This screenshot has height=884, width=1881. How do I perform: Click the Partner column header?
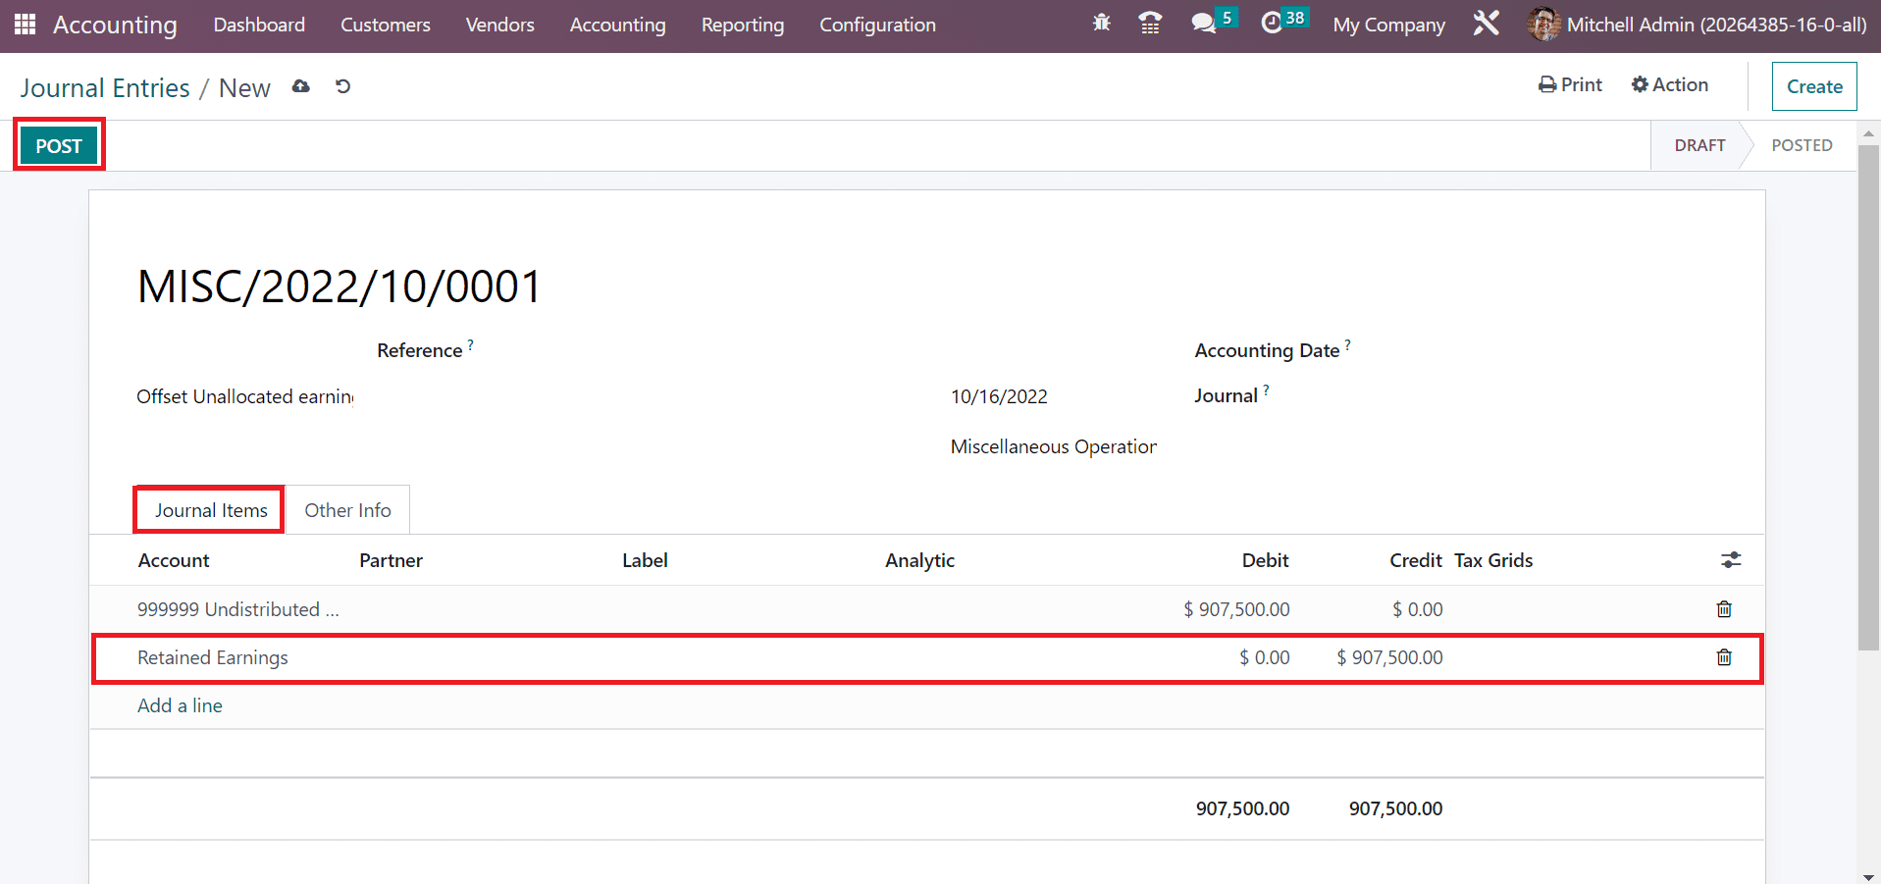pos(391,560)
